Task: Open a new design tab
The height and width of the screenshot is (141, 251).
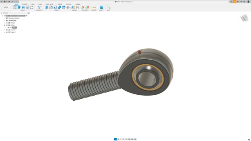Action: coord(231,2)
